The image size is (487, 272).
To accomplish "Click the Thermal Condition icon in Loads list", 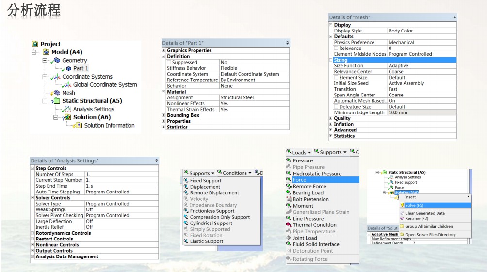I will (289, 225).
